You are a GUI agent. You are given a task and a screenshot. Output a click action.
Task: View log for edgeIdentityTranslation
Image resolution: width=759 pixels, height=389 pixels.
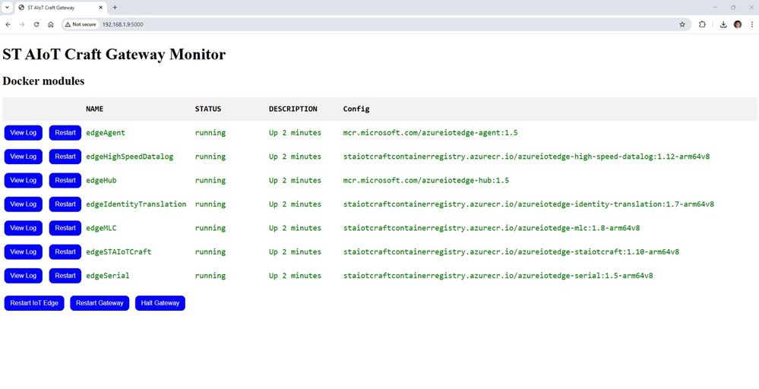(24, 204)
